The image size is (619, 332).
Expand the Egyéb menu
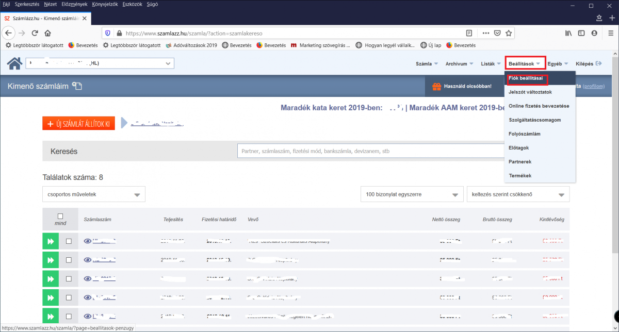[x=558, y=64]
